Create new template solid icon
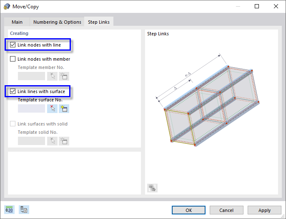 [64, 141]
